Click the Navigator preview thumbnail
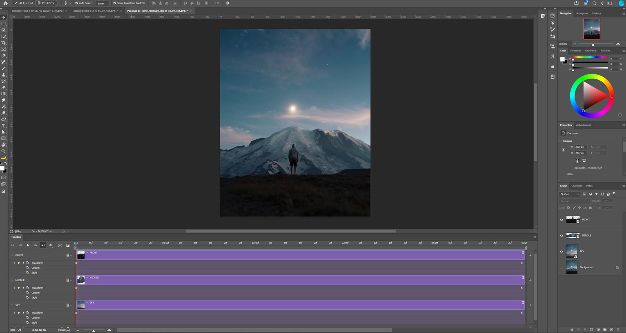626x333 pixels. (591, 29)
